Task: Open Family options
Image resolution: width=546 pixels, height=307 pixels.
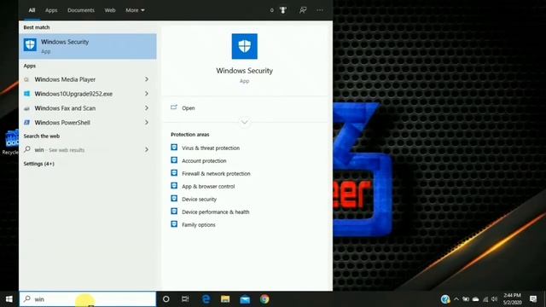Action: click(x=199, y=225)
